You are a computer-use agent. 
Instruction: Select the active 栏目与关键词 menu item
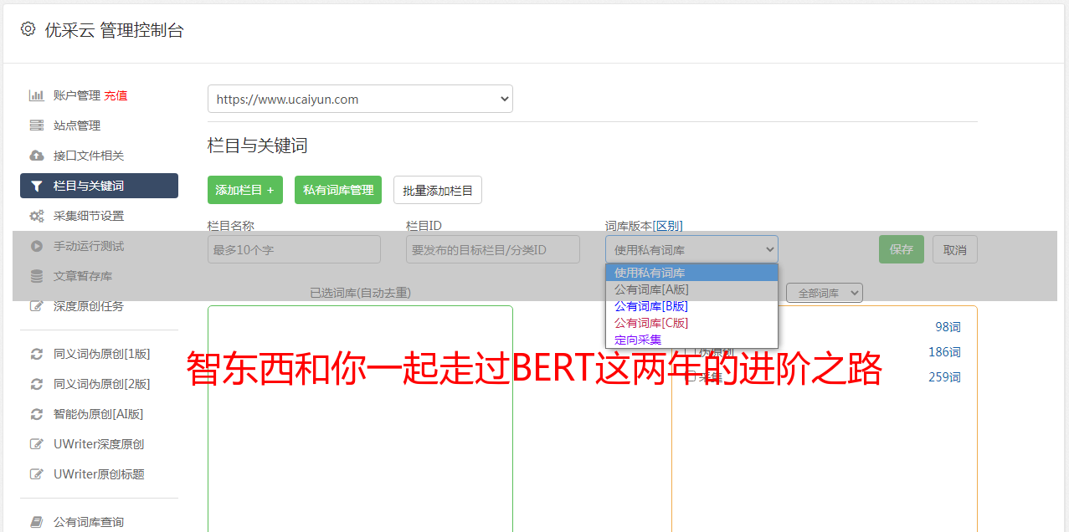click(99, 186)
